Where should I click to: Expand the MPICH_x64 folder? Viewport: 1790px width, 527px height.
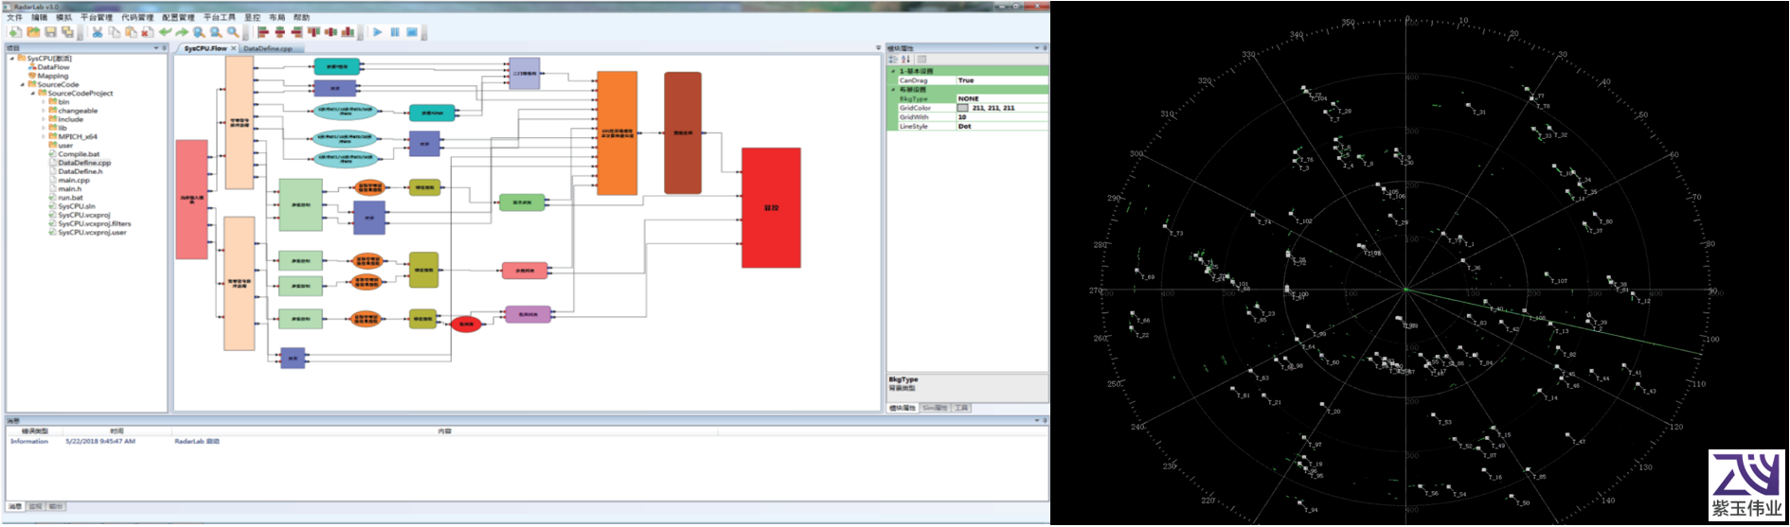coord(44,137)
